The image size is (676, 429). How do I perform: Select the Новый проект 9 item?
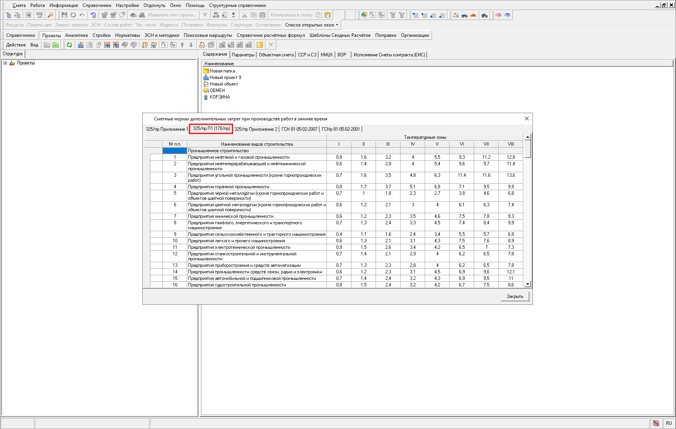225,77
